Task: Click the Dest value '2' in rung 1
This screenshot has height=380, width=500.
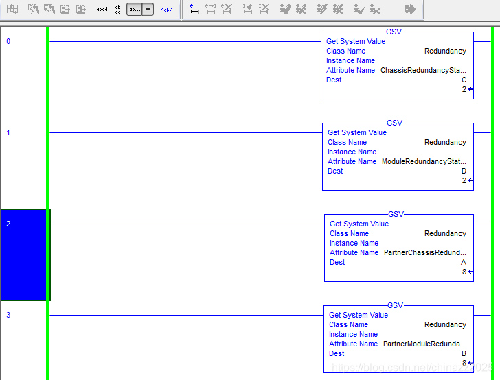Action: pos(464,180)
